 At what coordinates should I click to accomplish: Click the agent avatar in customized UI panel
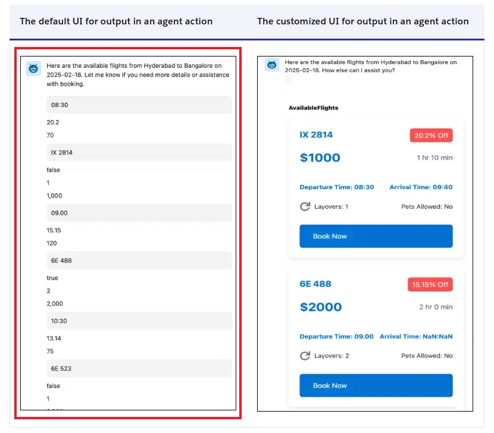pos(271,65)
